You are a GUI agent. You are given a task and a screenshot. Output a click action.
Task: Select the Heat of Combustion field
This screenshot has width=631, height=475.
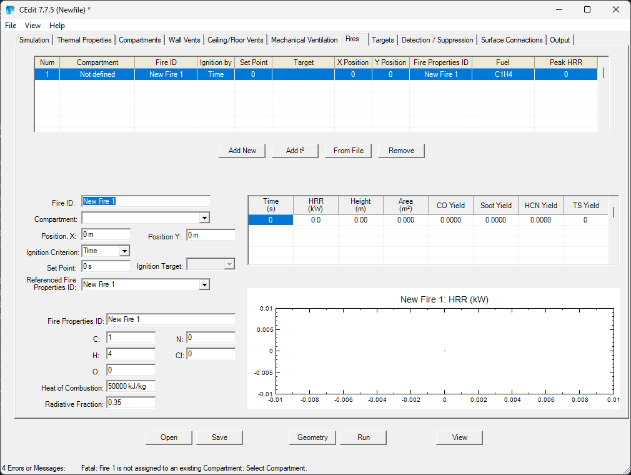(x=131, y=387)
